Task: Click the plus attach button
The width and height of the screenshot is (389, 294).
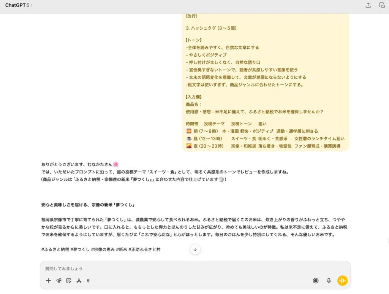Action: [48, 281]
